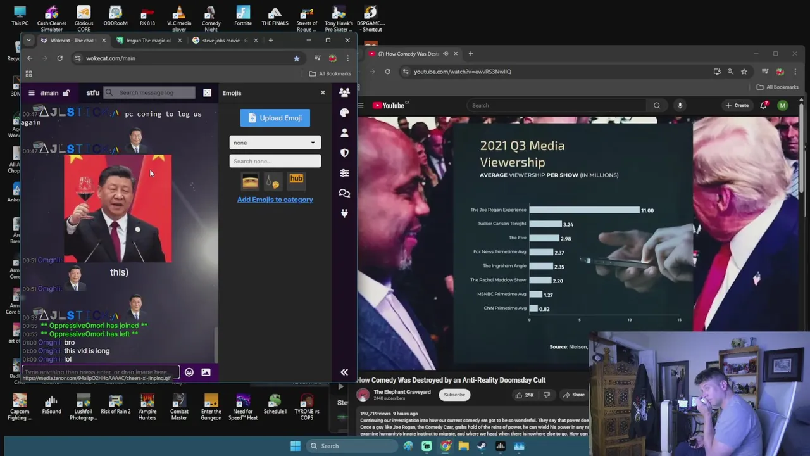
Task: Open the emoji picker smiley icon
Action: point(189,372)
